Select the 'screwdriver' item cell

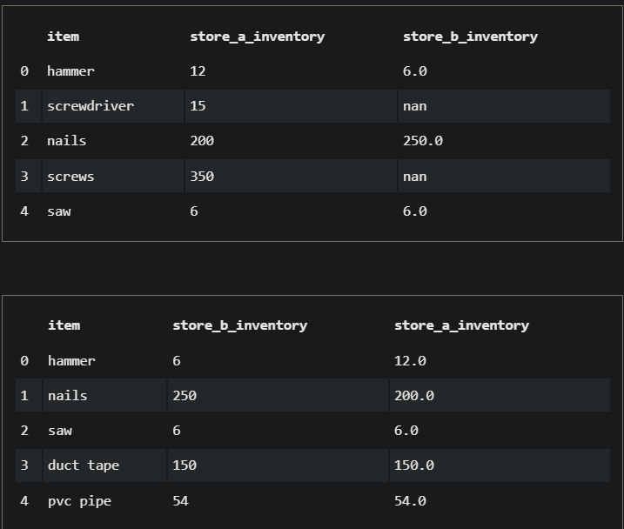click(91, 106)
